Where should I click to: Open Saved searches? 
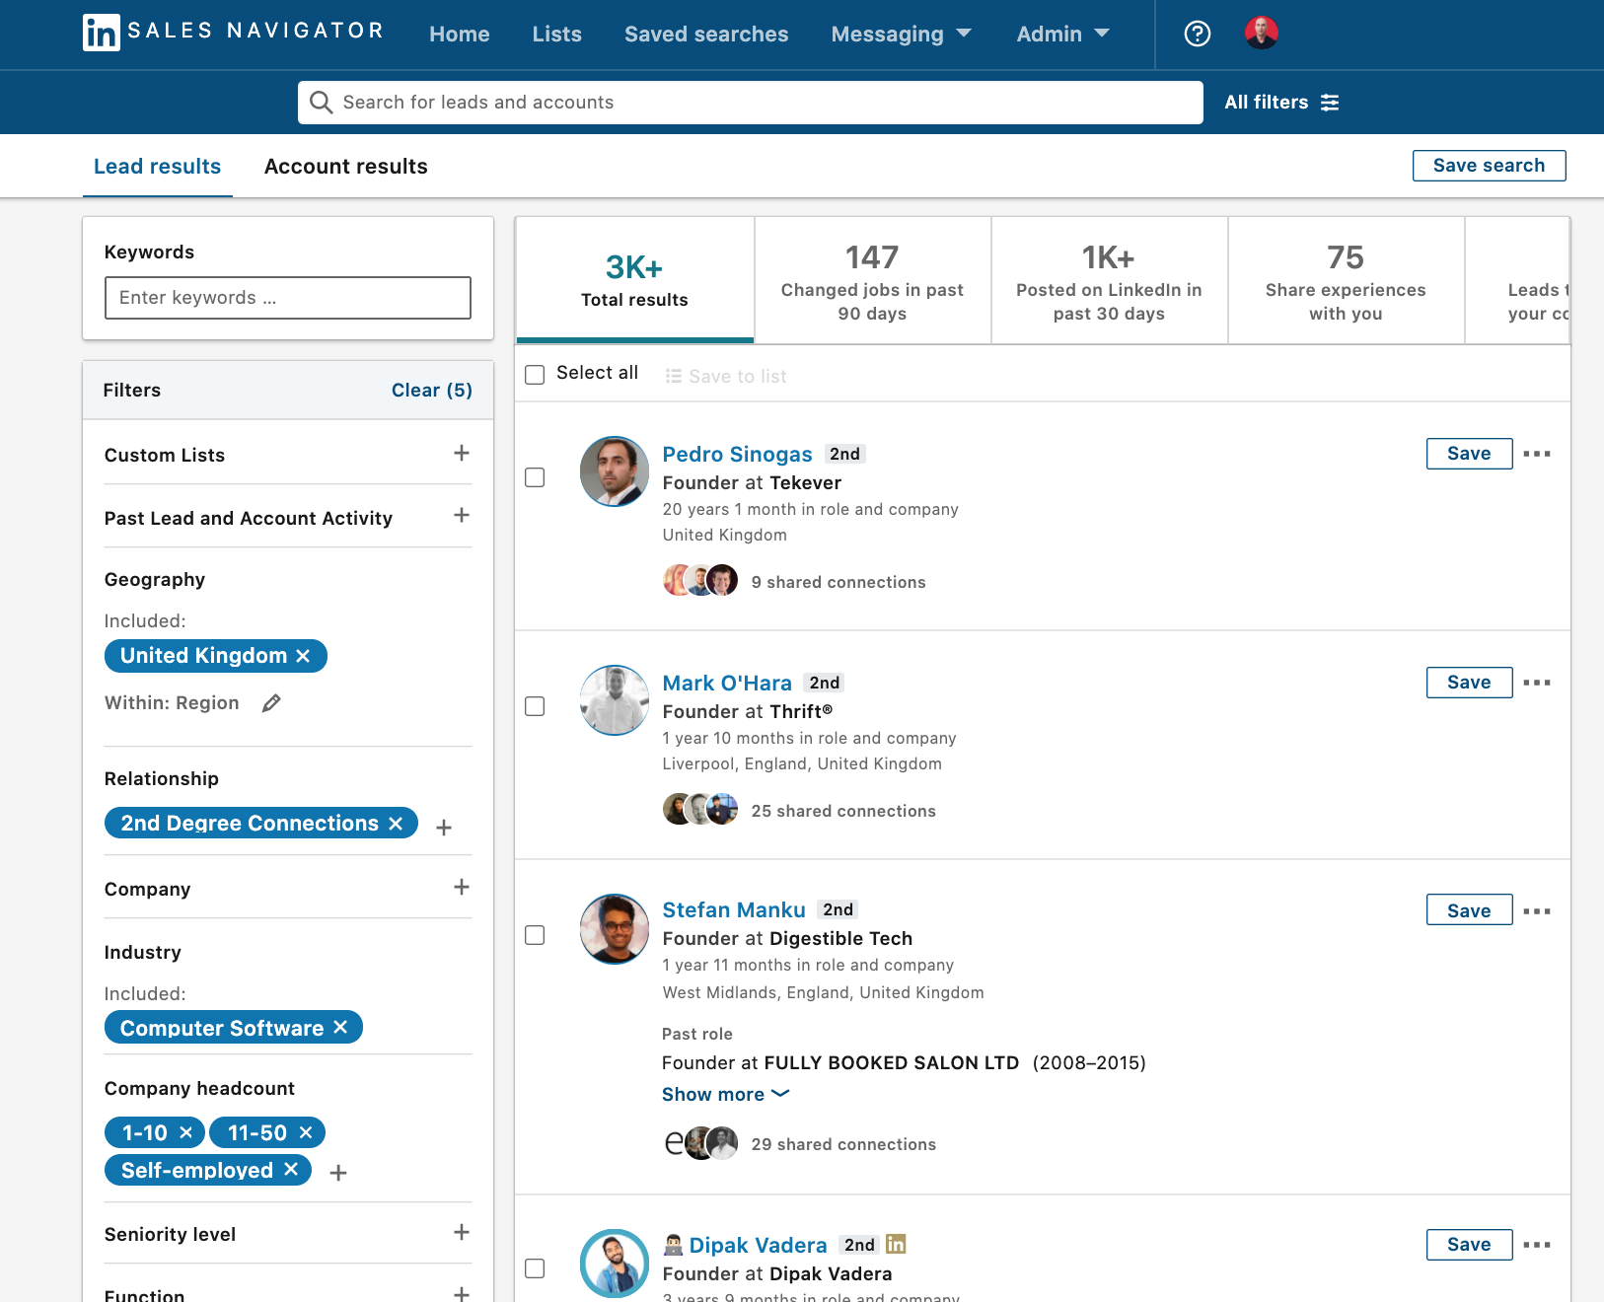[706, 34]
